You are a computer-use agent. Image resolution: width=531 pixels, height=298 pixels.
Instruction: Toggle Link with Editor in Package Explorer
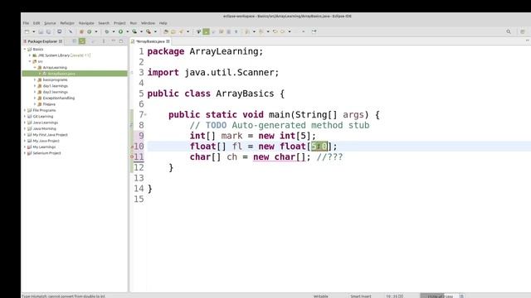[x=82, y=41]
